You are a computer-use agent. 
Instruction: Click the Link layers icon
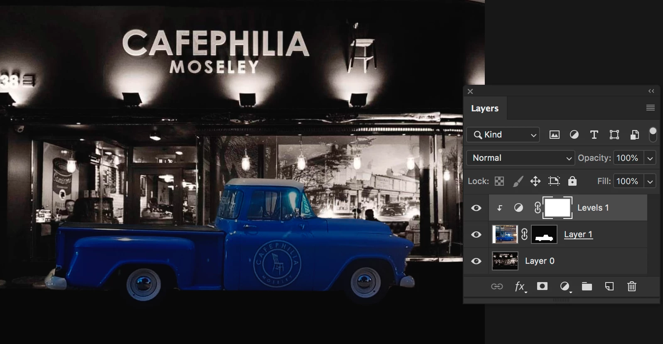pos(497,286)
